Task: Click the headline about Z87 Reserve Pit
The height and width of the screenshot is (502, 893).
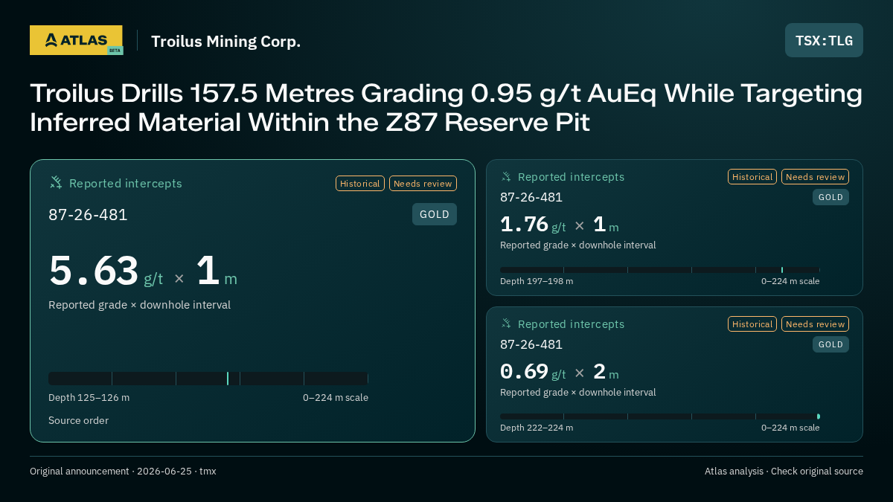Action: [446, 108]
